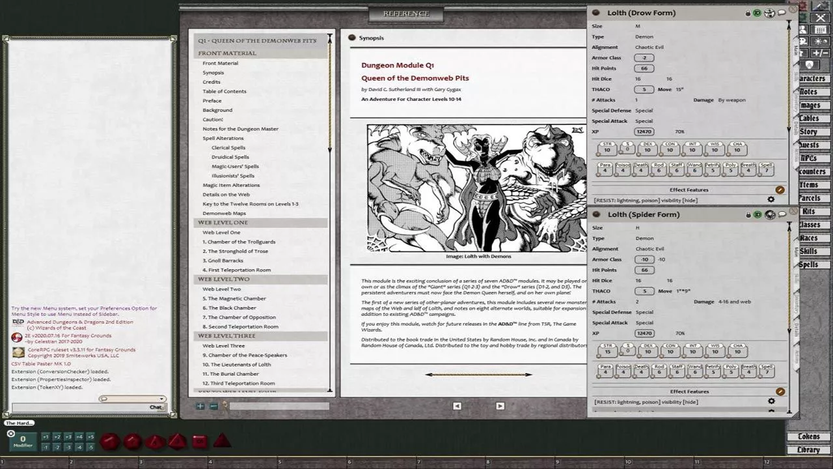
Task: Open chat share on Lolth (Spider Form)
Action: 782,214
